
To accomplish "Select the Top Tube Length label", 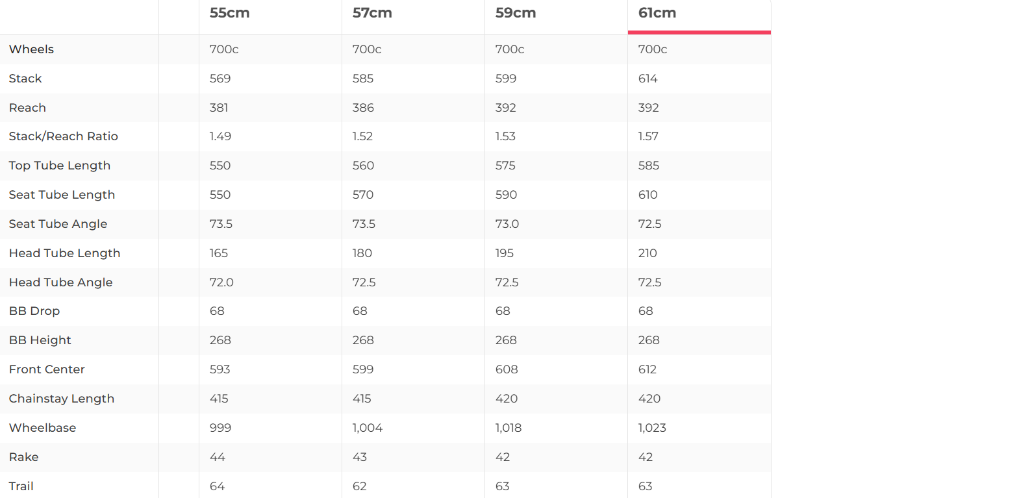I will (60, 166).
